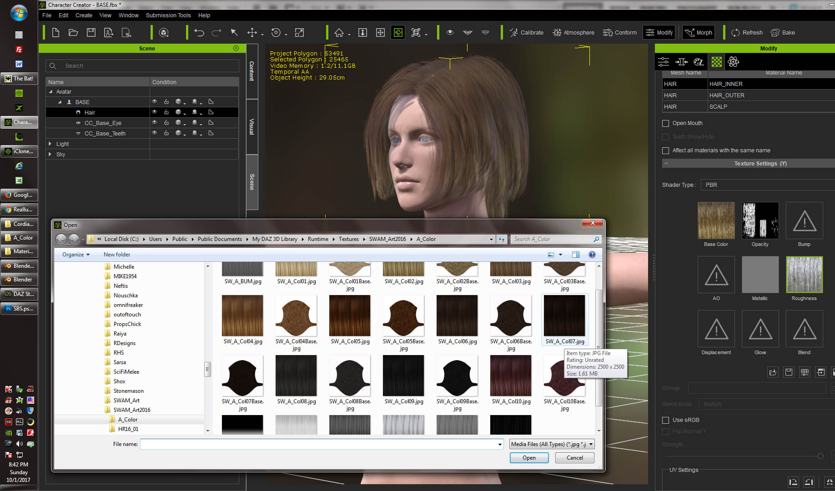
Task: Toggle the lock icon for Hair row
Action: point(166,112)
